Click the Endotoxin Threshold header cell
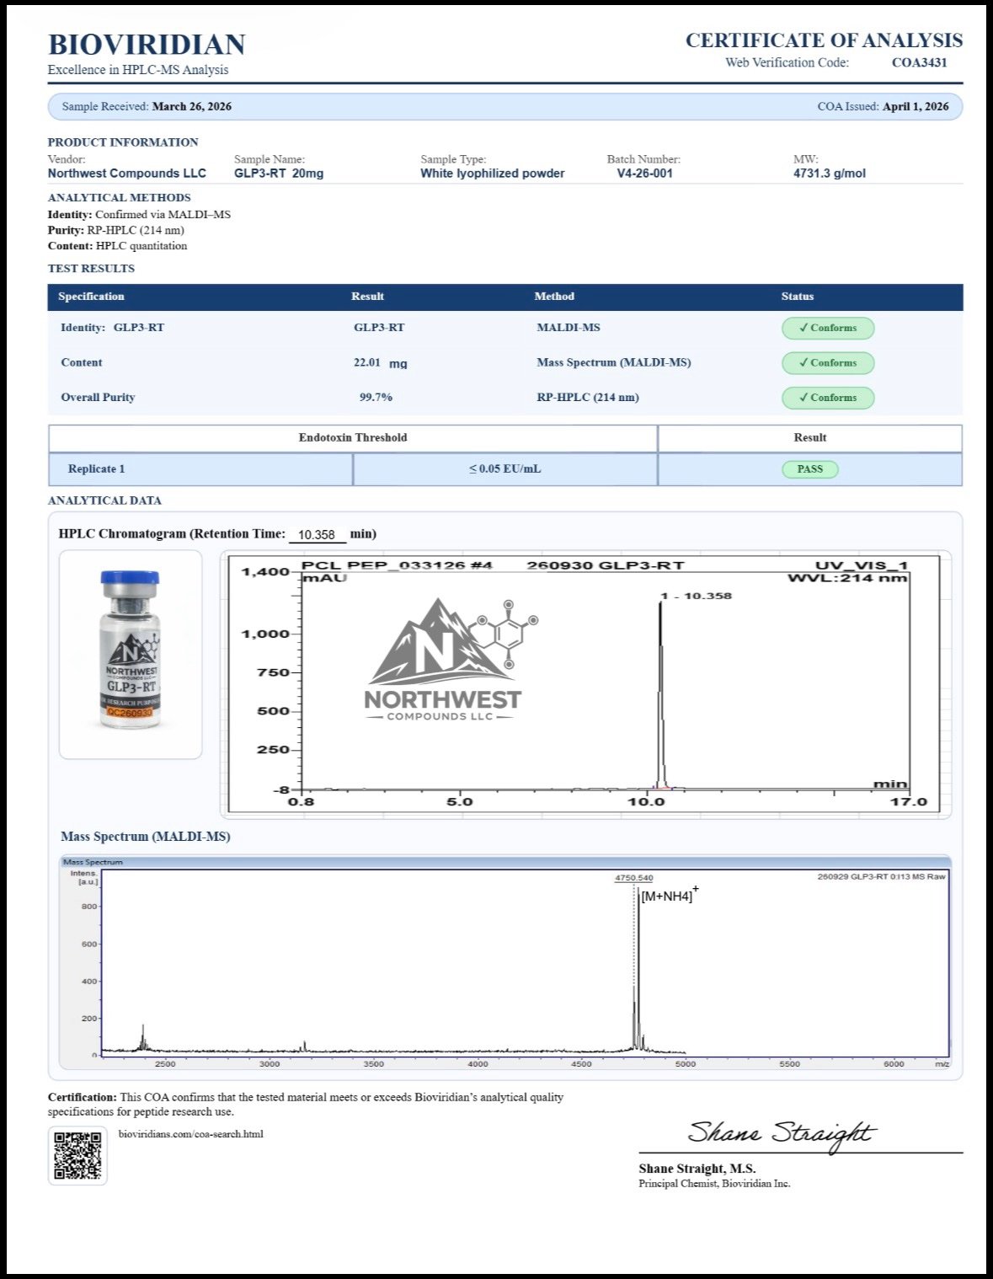Screen dimensions: 993x1279 pos(353,438)
